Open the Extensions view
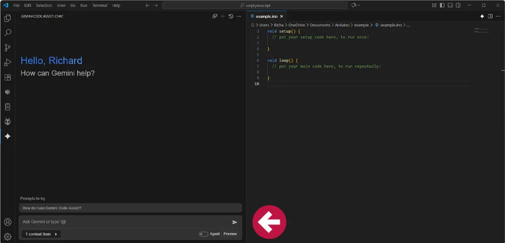Screen dimensions: 505x243 coord(8,77)
